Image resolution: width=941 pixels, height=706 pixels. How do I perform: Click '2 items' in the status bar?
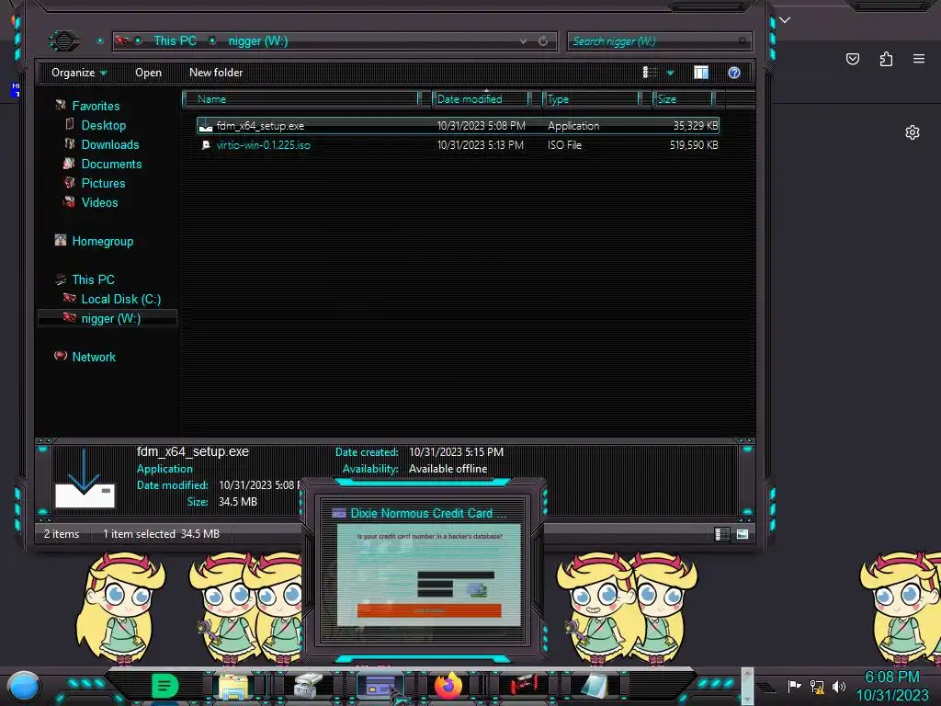(x=62, y=534)
